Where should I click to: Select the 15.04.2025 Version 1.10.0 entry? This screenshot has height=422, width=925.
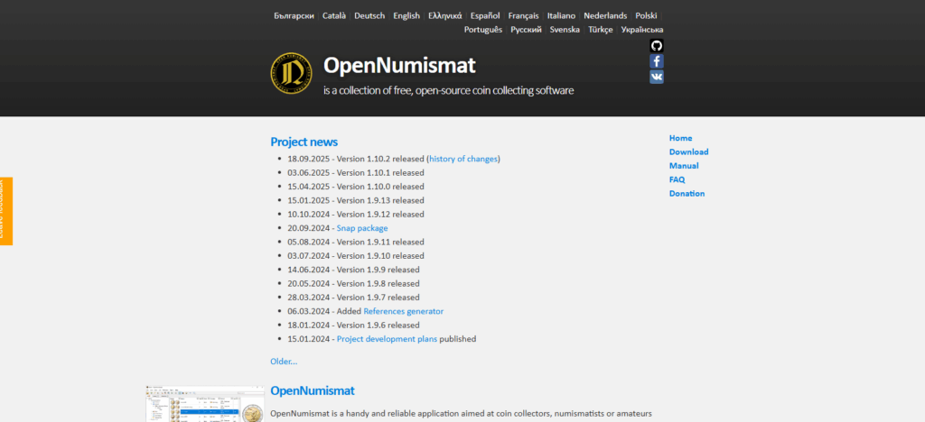(356, 187)
